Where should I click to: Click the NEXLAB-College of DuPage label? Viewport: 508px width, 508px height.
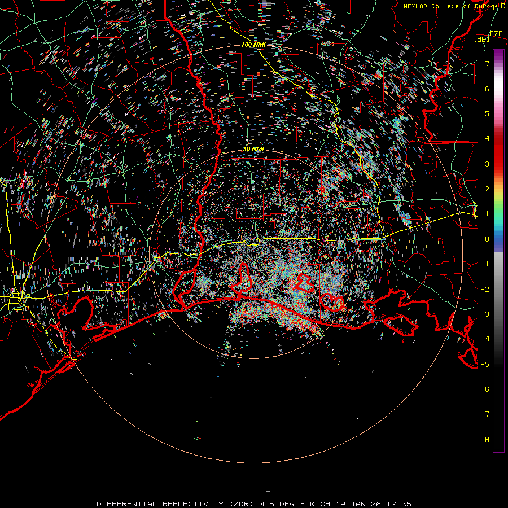point(452,6)
